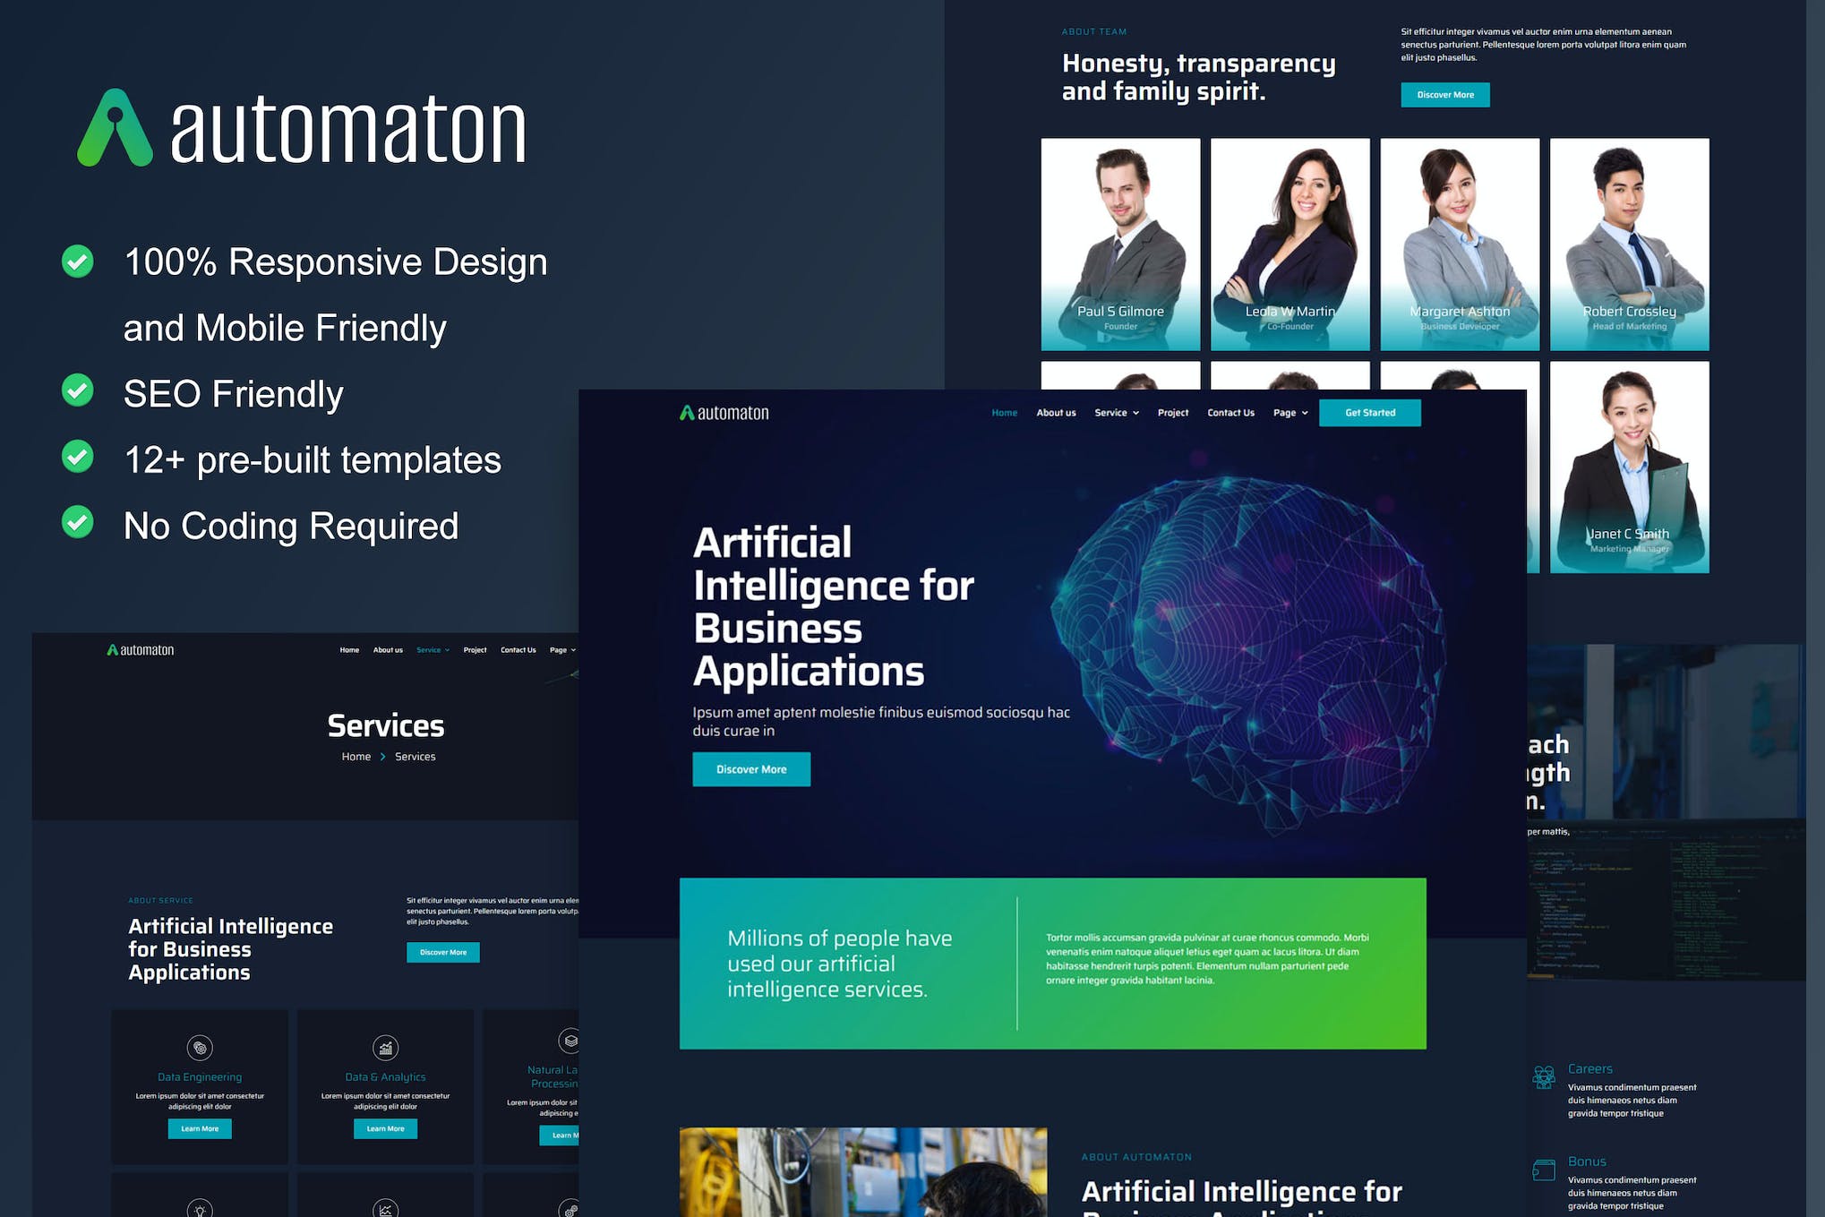This screenshot has height=1217, width=1825.
Task: Open the About us menu item
Action: pyautogui.click(x=1058, y=413)
